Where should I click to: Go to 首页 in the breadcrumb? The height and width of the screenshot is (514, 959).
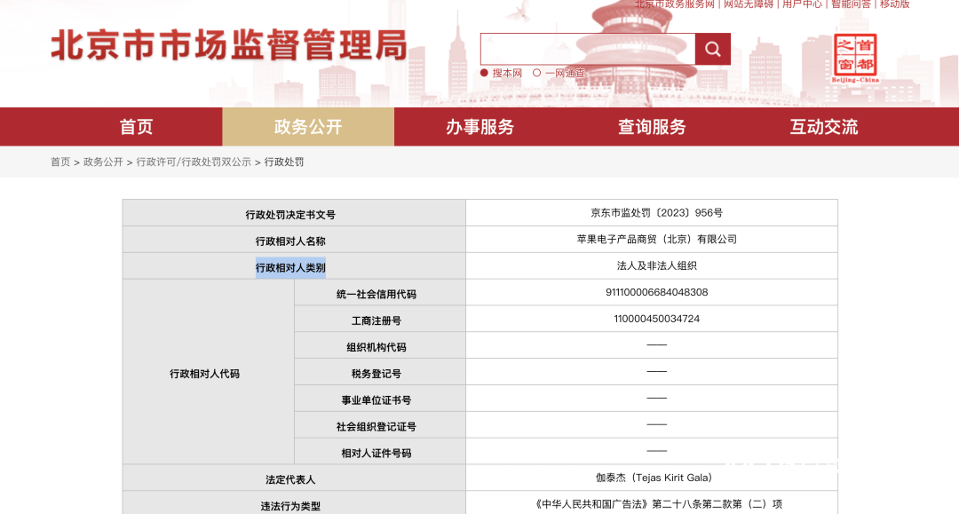pos(60,162)
